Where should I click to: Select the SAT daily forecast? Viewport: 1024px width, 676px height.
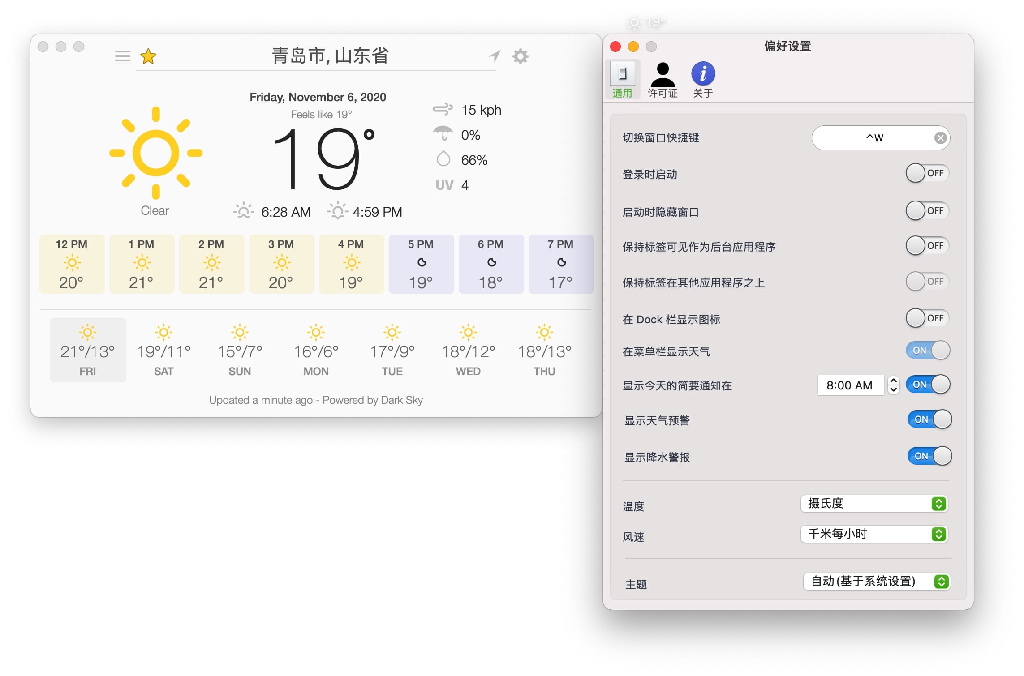[163, 351]
